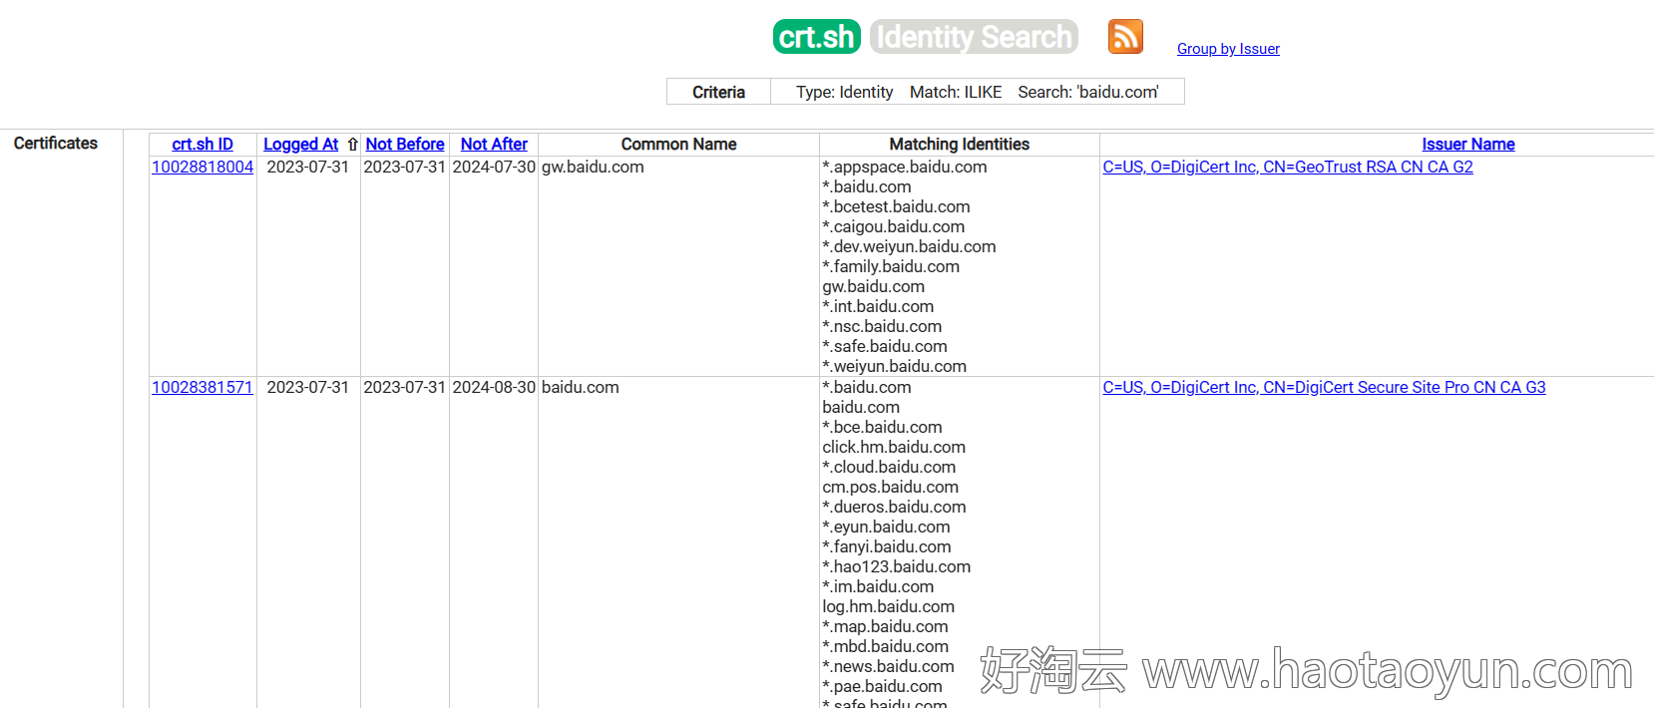
Task: Select *.map.baidu.com identity text
Action: point(885,626)
